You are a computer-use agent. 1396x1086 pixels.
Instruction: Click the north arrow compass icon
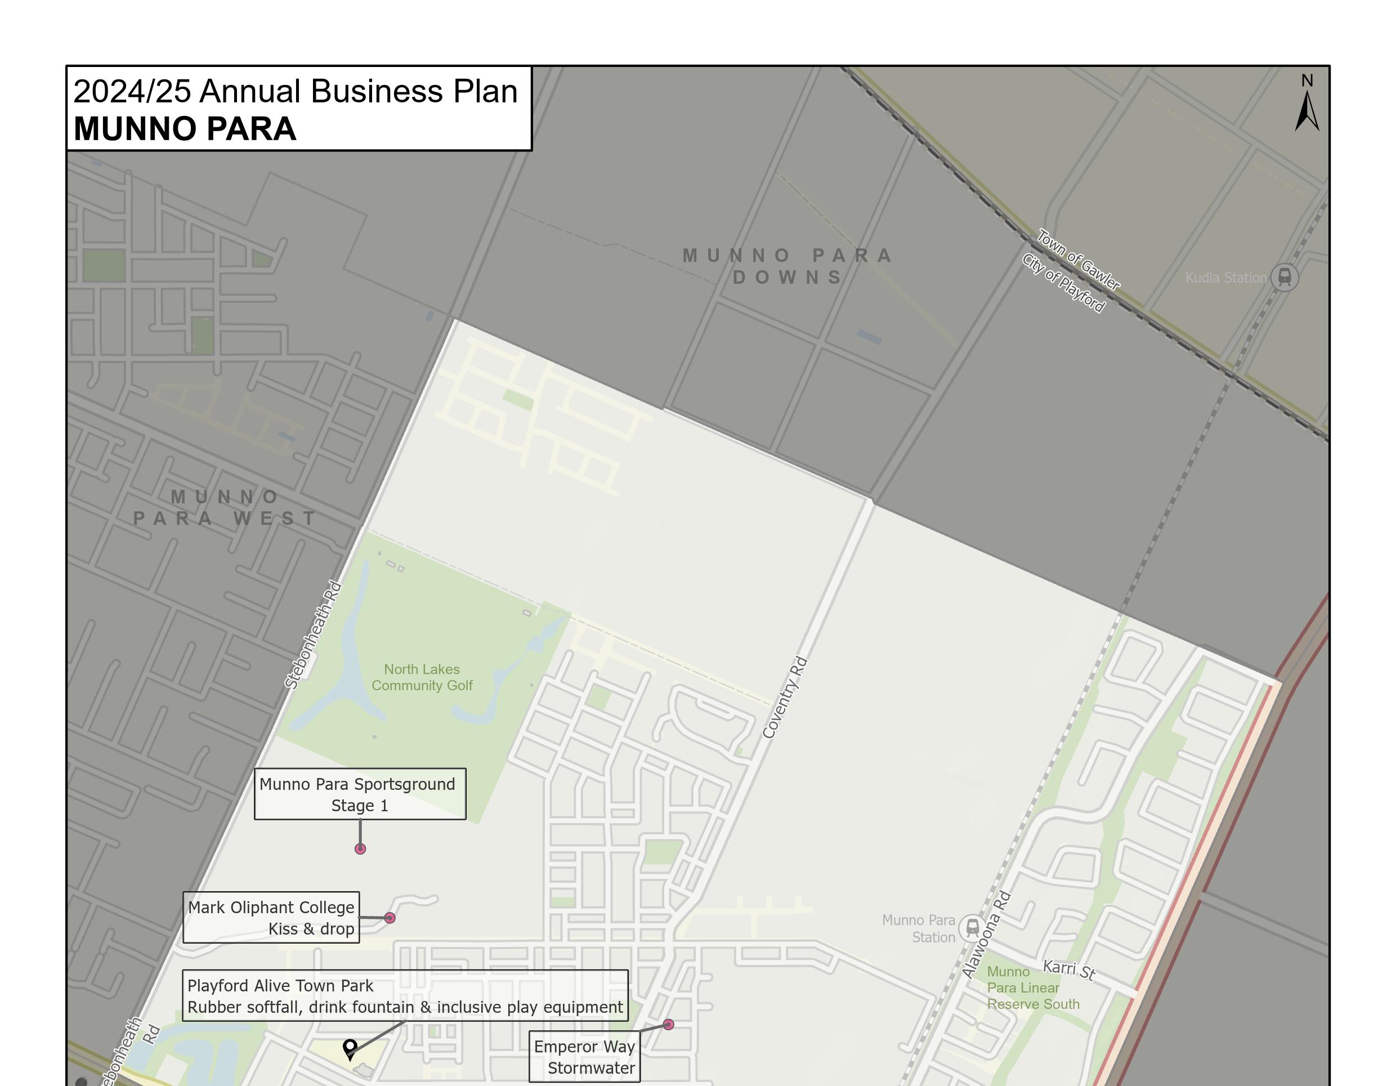(1306, 110)
